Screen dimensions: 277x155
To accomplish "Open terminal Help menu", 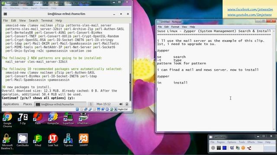I will pyautogui.click(x=59, y=21).
